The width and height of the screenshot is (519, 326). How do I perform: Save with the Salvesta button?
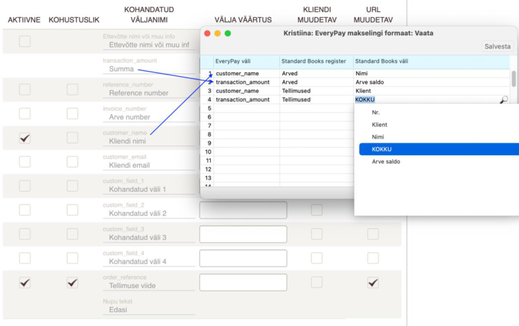pos(497,46)
